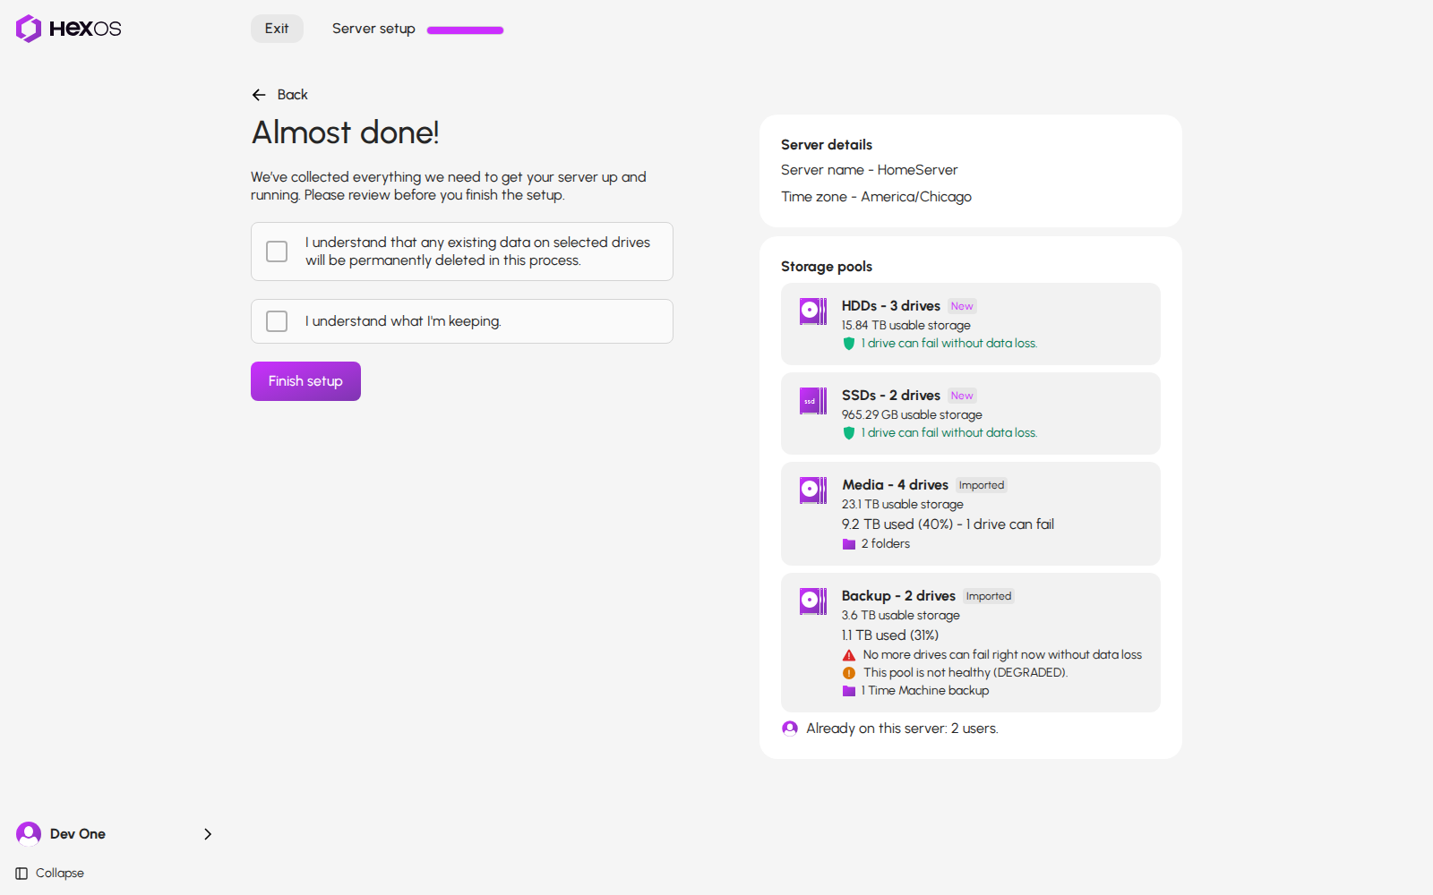Click the Media pool drive icon

pos(813,490)
